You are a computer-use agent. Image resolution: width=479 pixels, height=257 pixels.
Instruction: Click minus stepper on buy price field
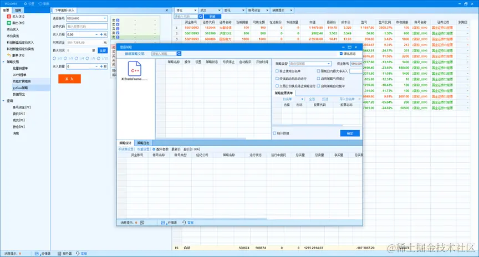coord(96,34)
